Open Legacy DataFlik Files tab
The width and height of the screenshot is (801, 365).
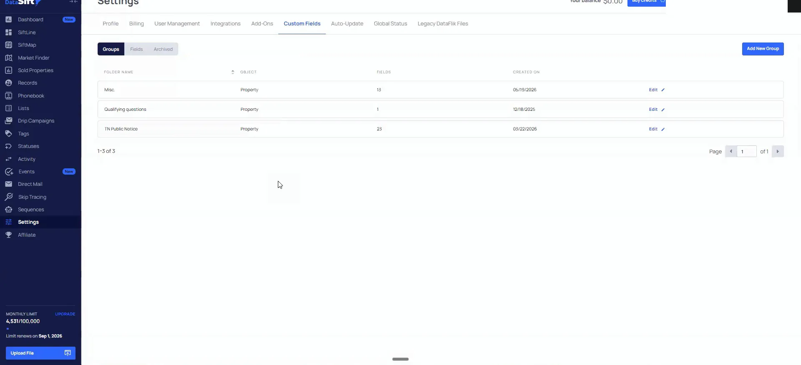[x=443, y=24]
